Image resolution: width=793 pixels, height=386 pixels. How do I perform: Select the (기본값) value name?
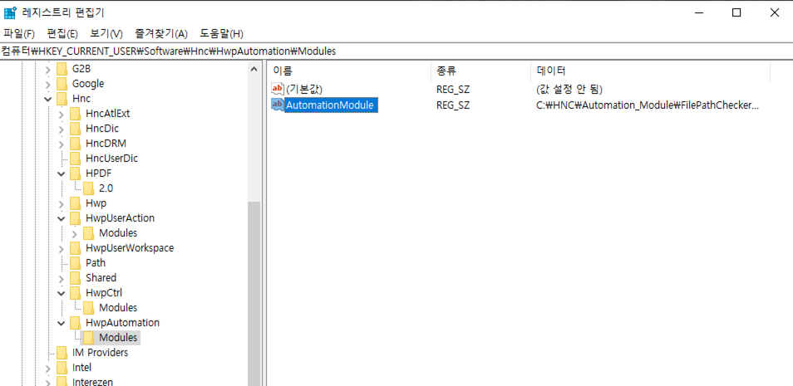304,90
